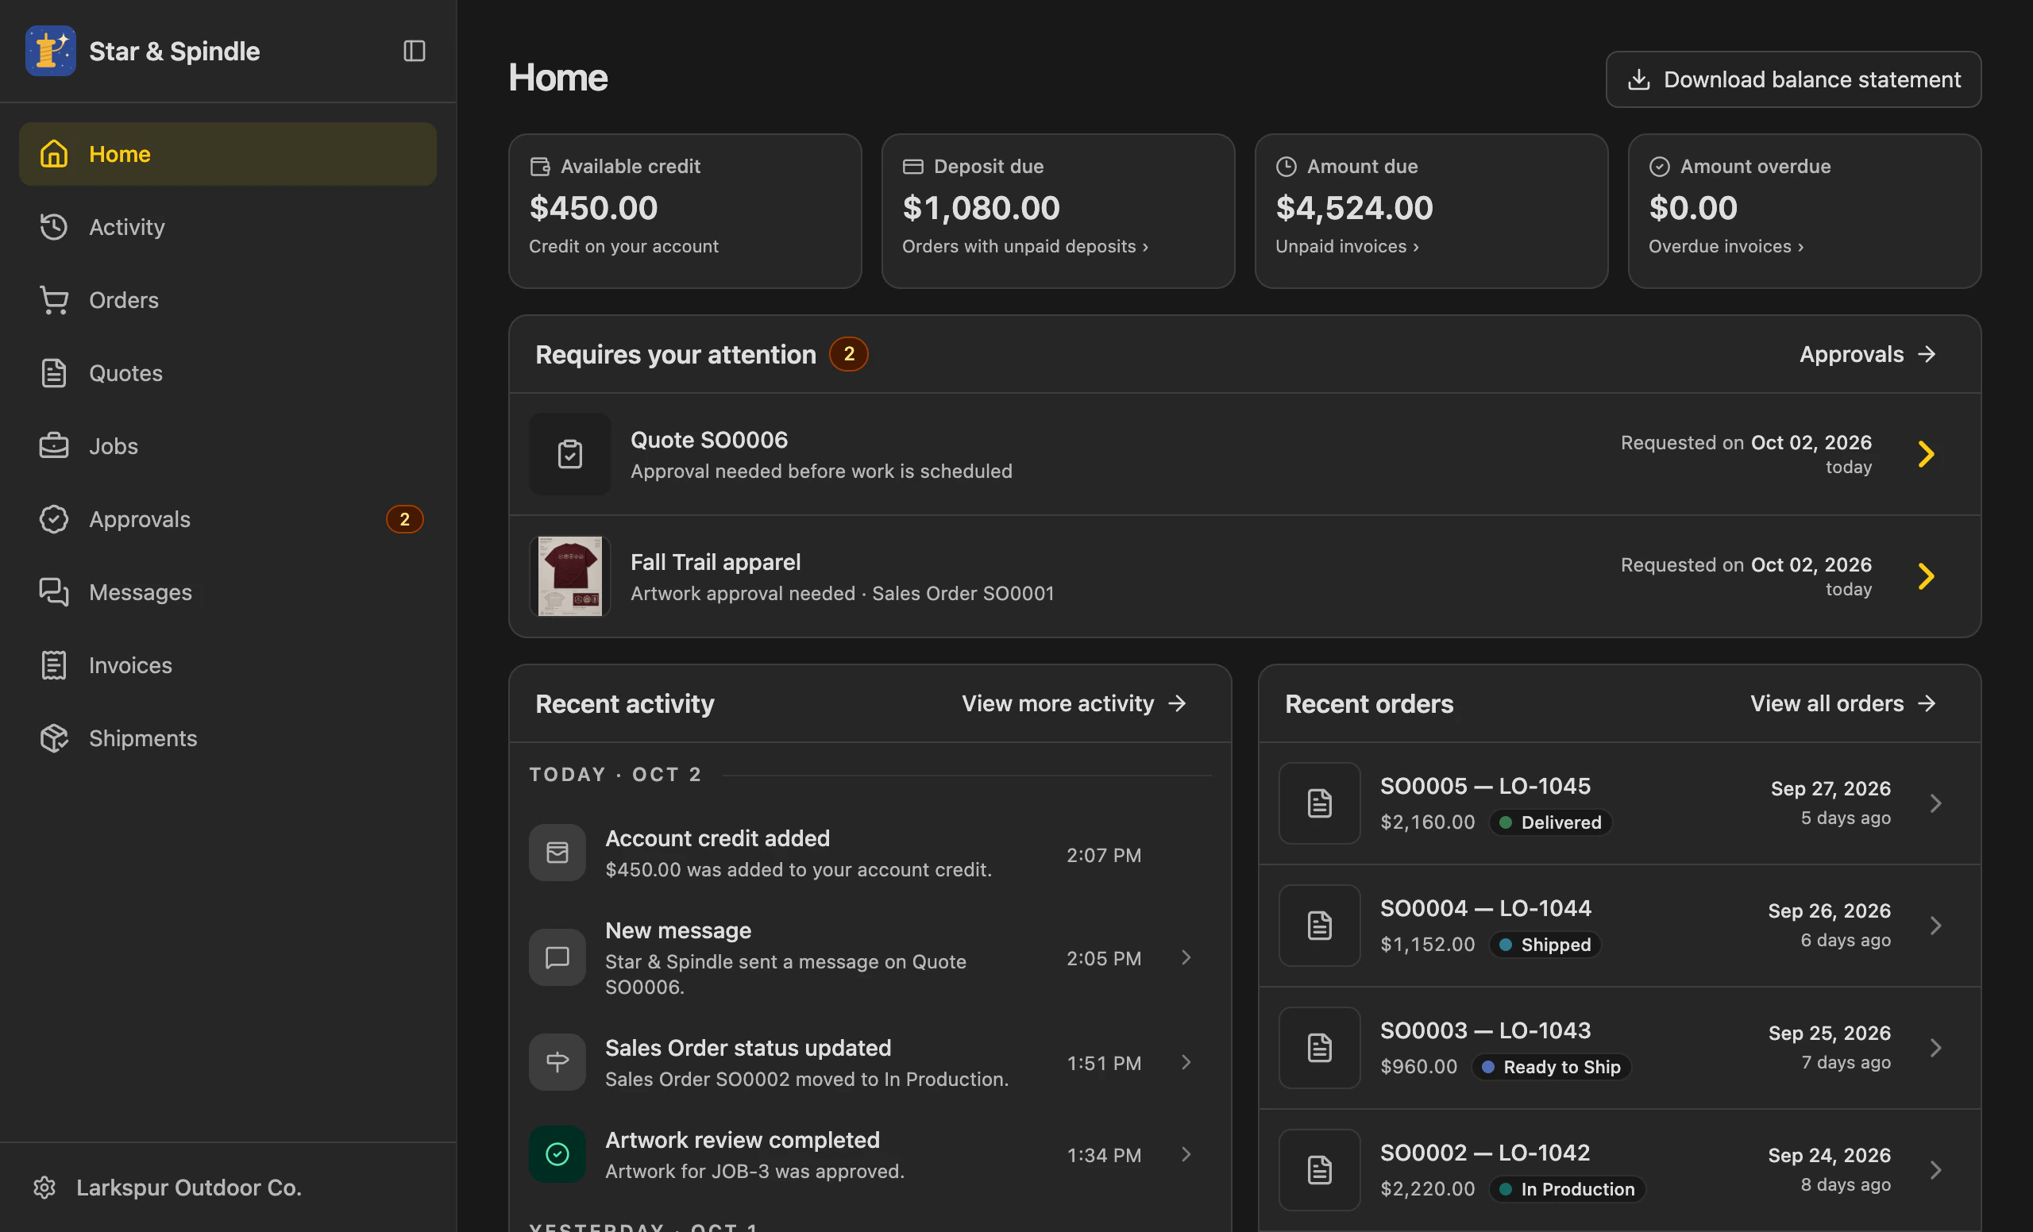Click the Invoices receipt icon
The height and width of the screenshot is (1232, 2033).
click(x=54, y=665)
